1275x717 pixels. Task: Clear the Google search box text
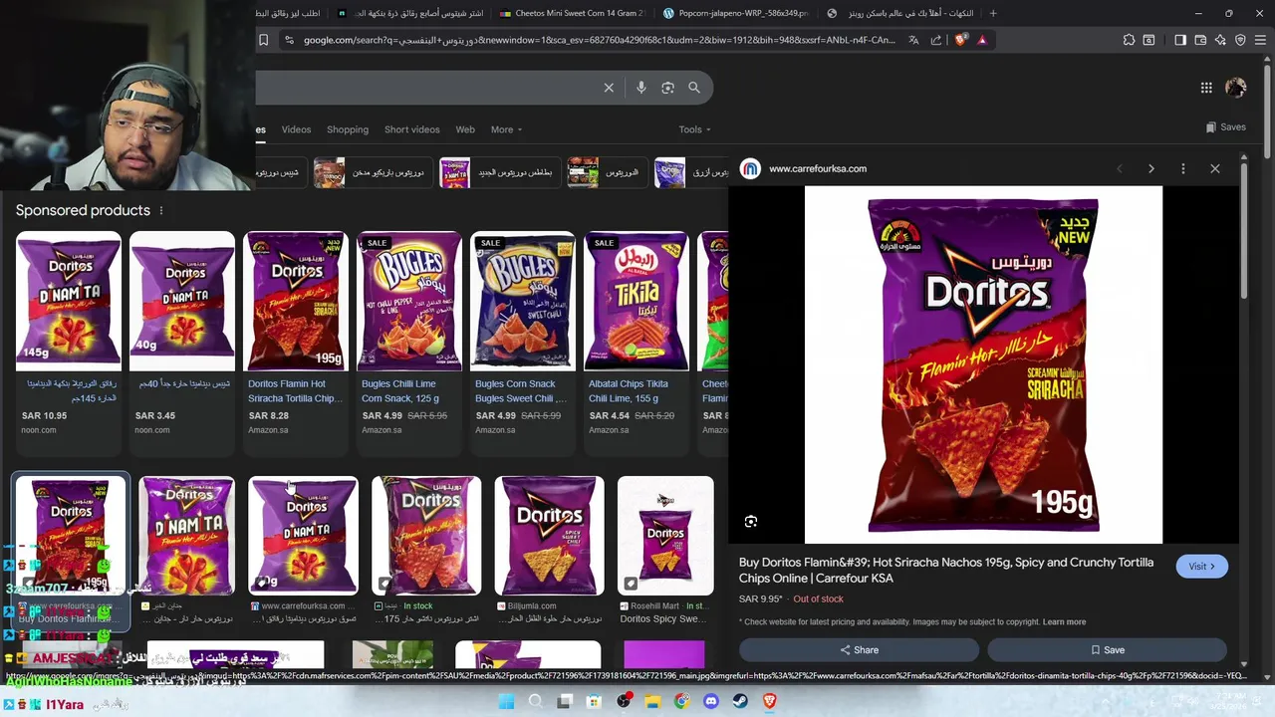coord(609,88)
